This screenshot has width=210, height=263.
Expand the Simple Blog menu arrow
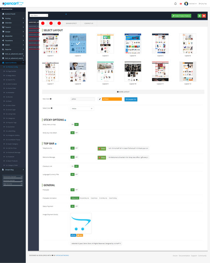(23, 170)
